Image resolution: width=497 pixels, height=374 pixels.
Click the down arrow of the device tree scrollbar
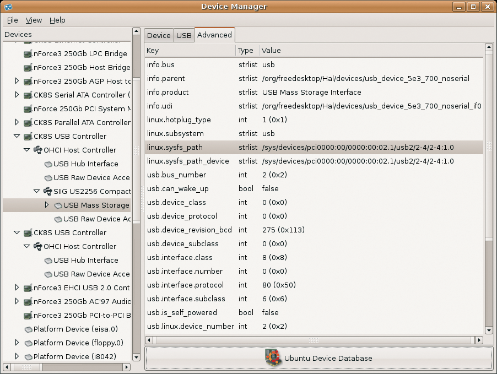[136, 357]
